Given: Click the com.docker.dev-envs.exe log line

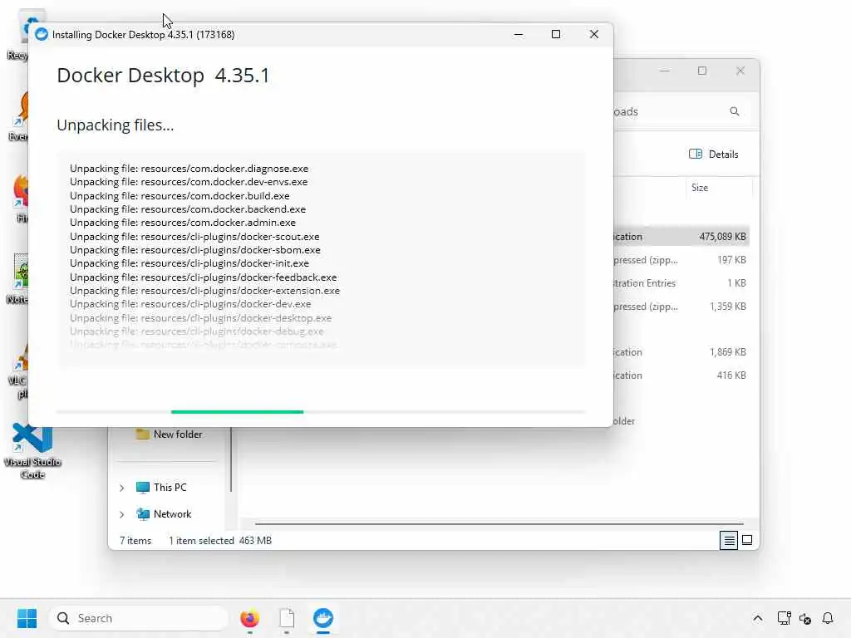Looking at the screenshot, I should click(x=189, y=182).
